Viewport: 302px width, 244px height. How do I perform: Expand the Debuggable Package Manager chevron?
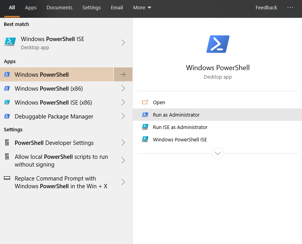click(123, 116)
